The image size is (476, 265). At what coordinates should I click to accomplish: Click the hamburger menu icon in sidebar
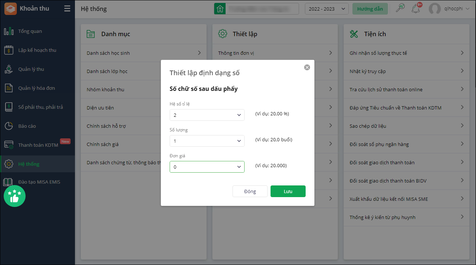point(67,8)
